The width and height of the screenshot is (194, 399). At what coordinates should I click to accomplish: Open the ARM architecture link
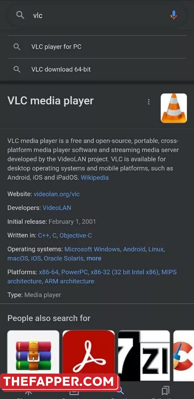pyautogui.click(x=69, y=281)
